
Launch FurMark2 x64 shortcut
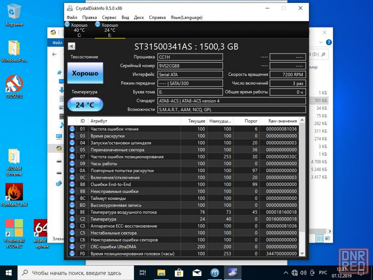[x=14, y=195]
